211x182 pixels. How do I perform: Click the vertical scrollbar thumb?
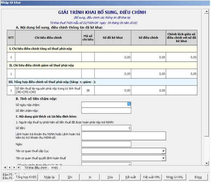[206, 75]
